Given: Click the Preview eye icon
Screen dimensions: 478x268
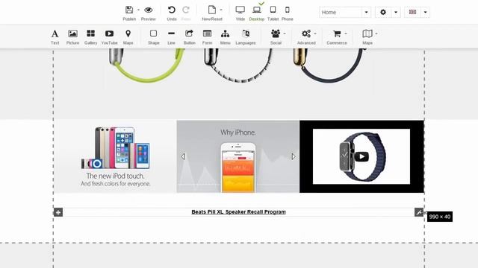Looking at the screenshot, I should click(x=149, y=10).
